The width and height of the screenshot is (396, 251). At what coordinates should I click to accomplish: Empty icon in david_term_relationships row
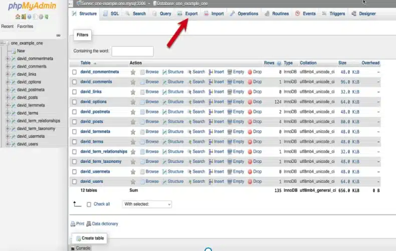(x=230, y=152)
